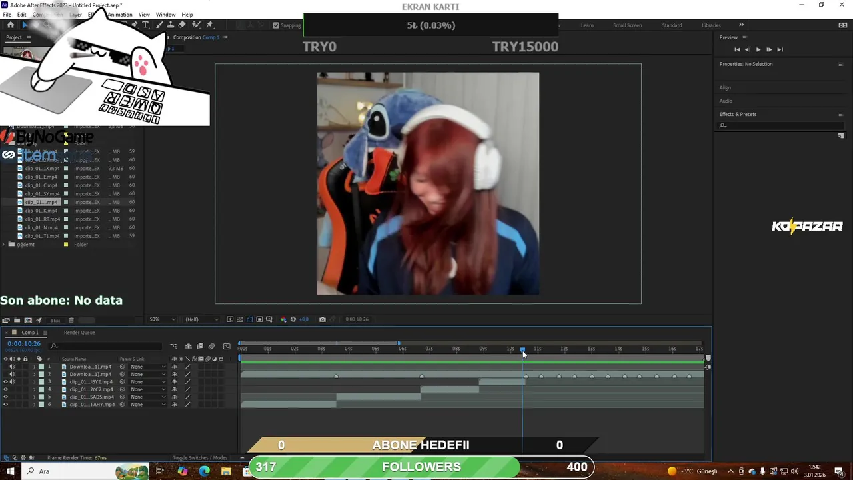The width and height of the screenshot is (853, 480).
Task: Toggle the transparency grid icon
Action: click(x=240, y=319)
